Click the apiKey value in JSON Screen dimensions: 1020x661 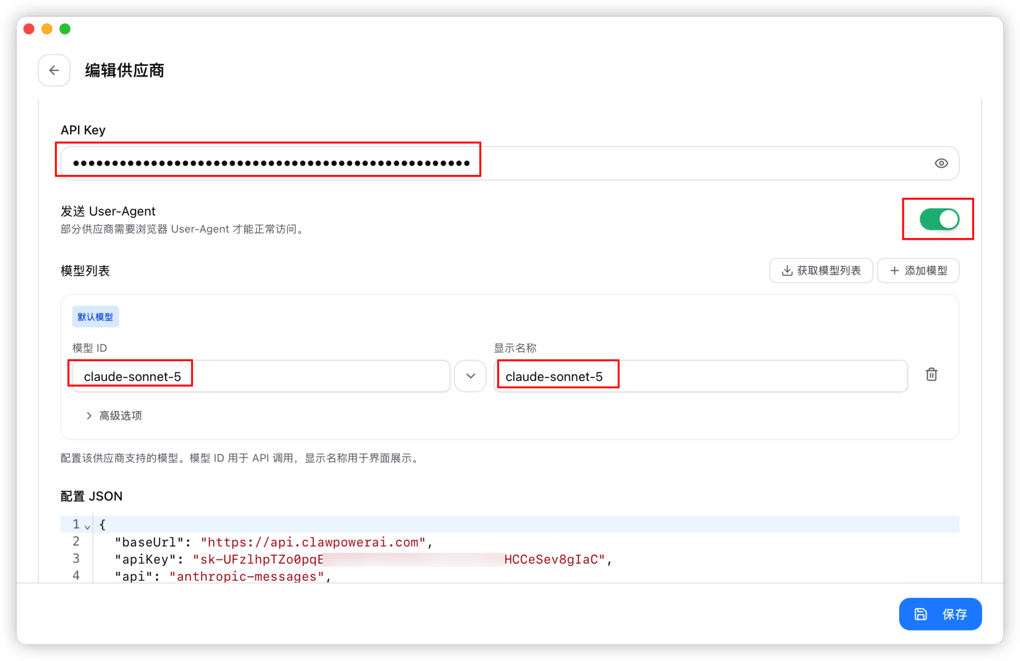pos(399,559)
